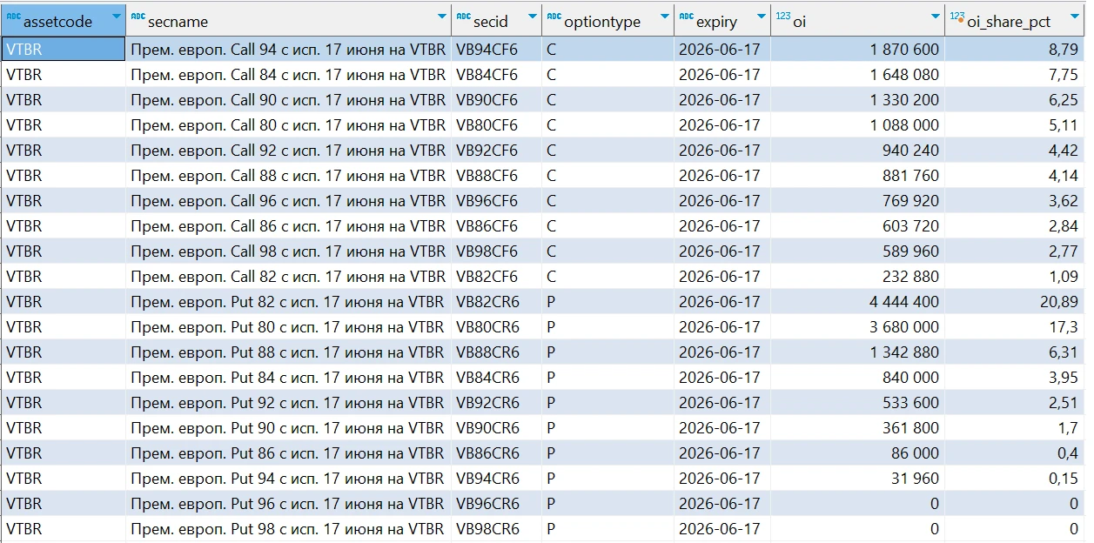Select the oi value 1 648 080
The height and width of the screenshot is (543, 1094).
click(857, 75)
